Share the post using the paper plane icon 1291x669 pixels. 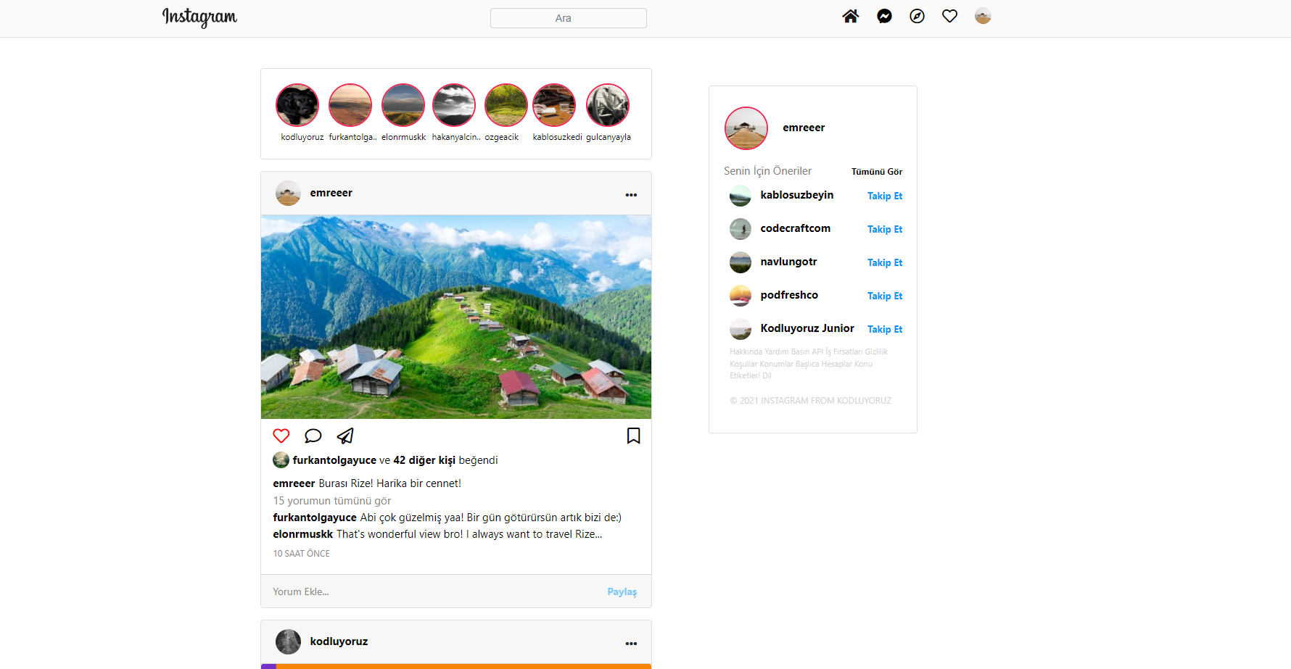345,436
